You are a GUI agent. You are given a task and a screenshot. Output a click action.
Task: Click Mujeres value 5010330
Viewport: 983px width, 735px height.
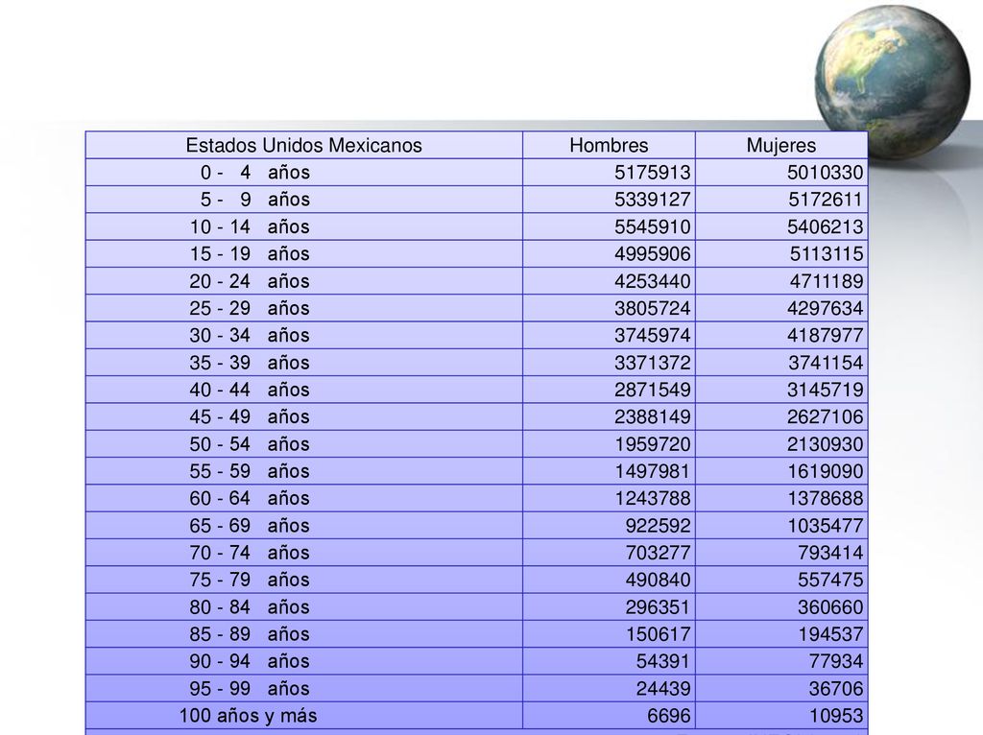(825, 173)
